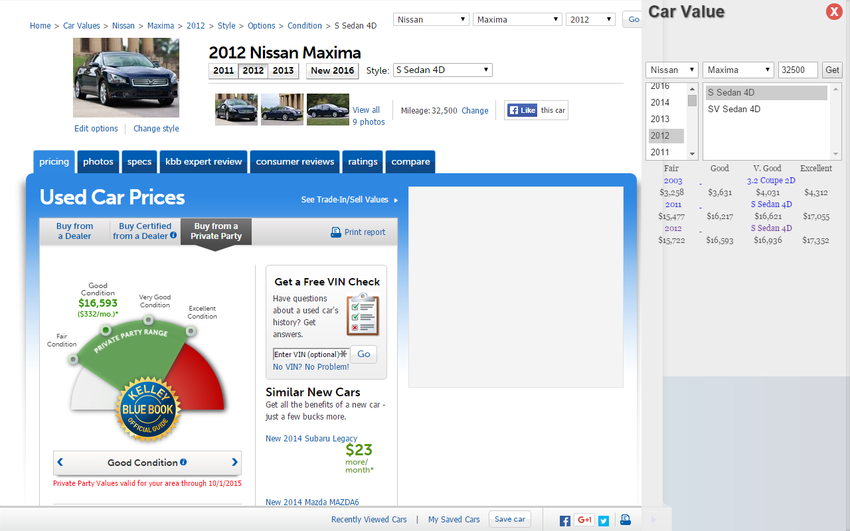The image size is (850, 531).
Task: Click the Enter VIN input field
Action: pos(310,354)
